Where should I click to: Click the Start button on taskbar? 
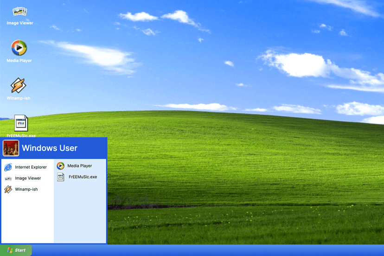click(16, 250)
